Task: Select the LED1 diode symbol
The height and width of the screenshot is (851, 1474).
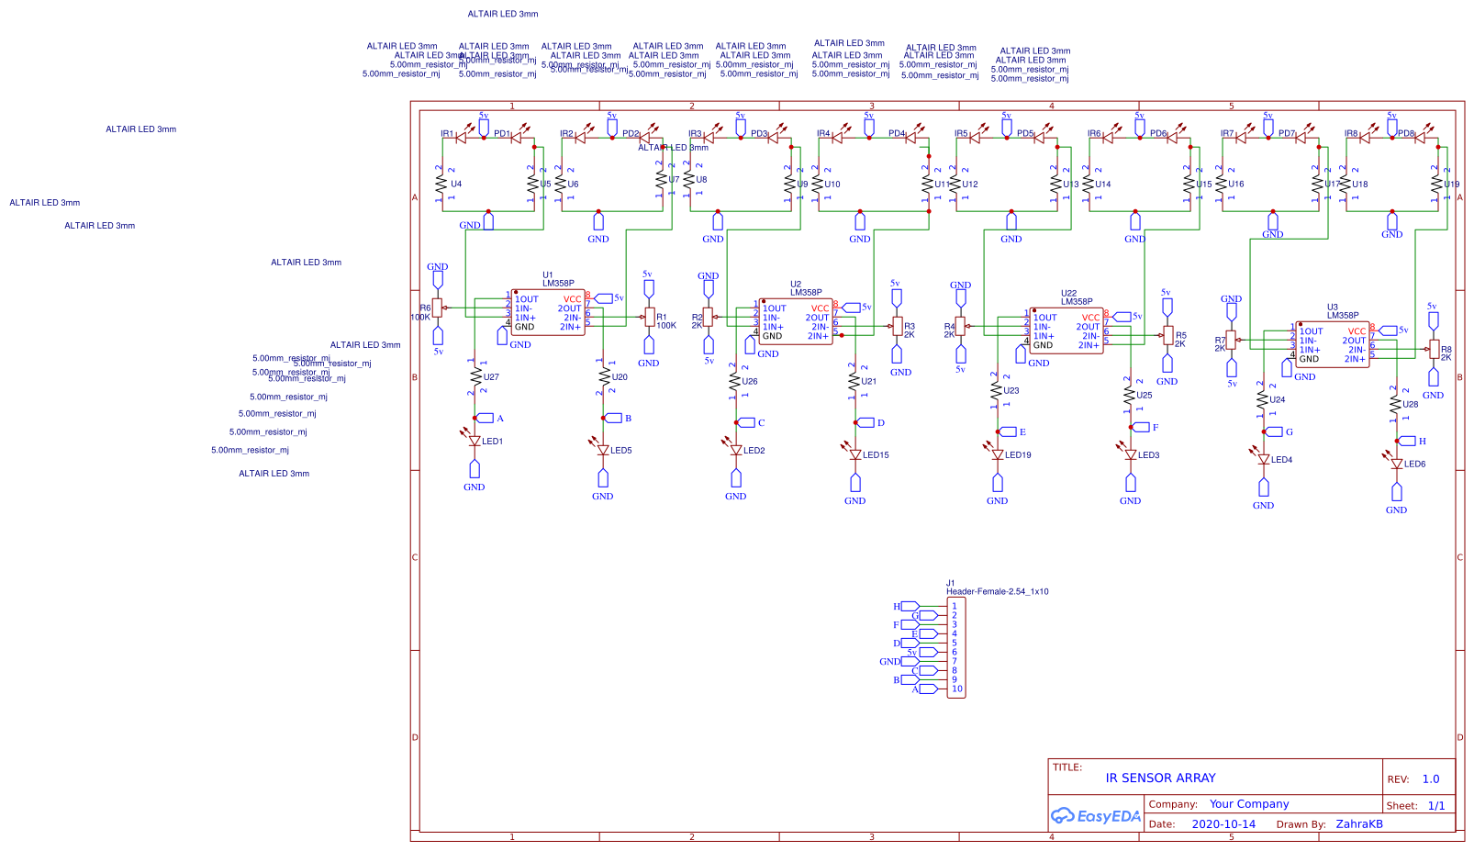Action: (474, 442)
